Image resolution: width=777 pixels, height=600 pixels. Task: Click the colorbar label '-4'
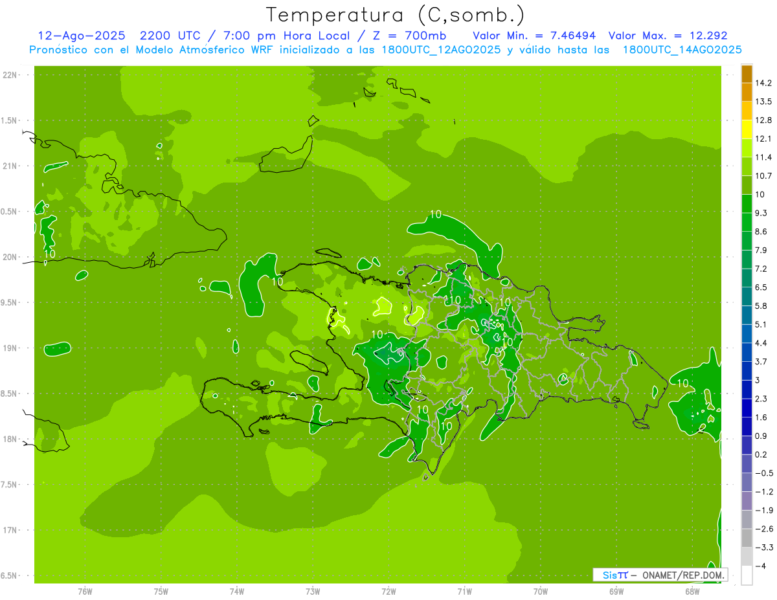[761, 566]
